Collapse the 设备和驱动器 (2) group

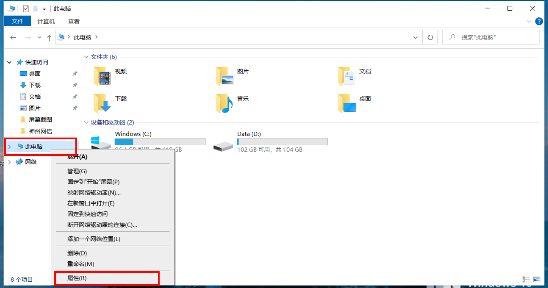(86, 122)
